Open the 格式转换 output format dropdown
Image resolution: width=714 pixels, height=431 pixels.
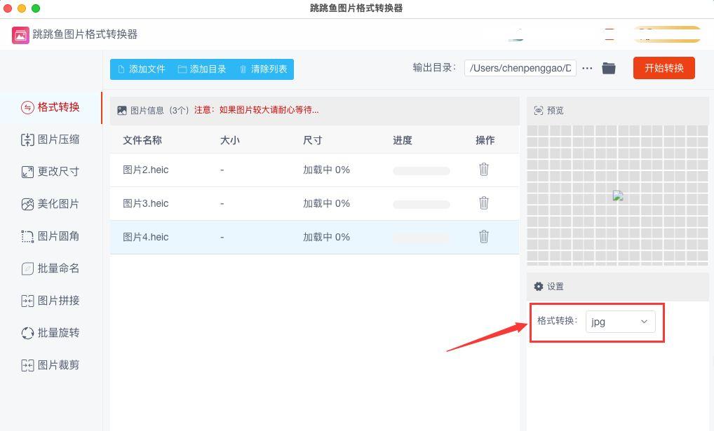click(620, 322)
